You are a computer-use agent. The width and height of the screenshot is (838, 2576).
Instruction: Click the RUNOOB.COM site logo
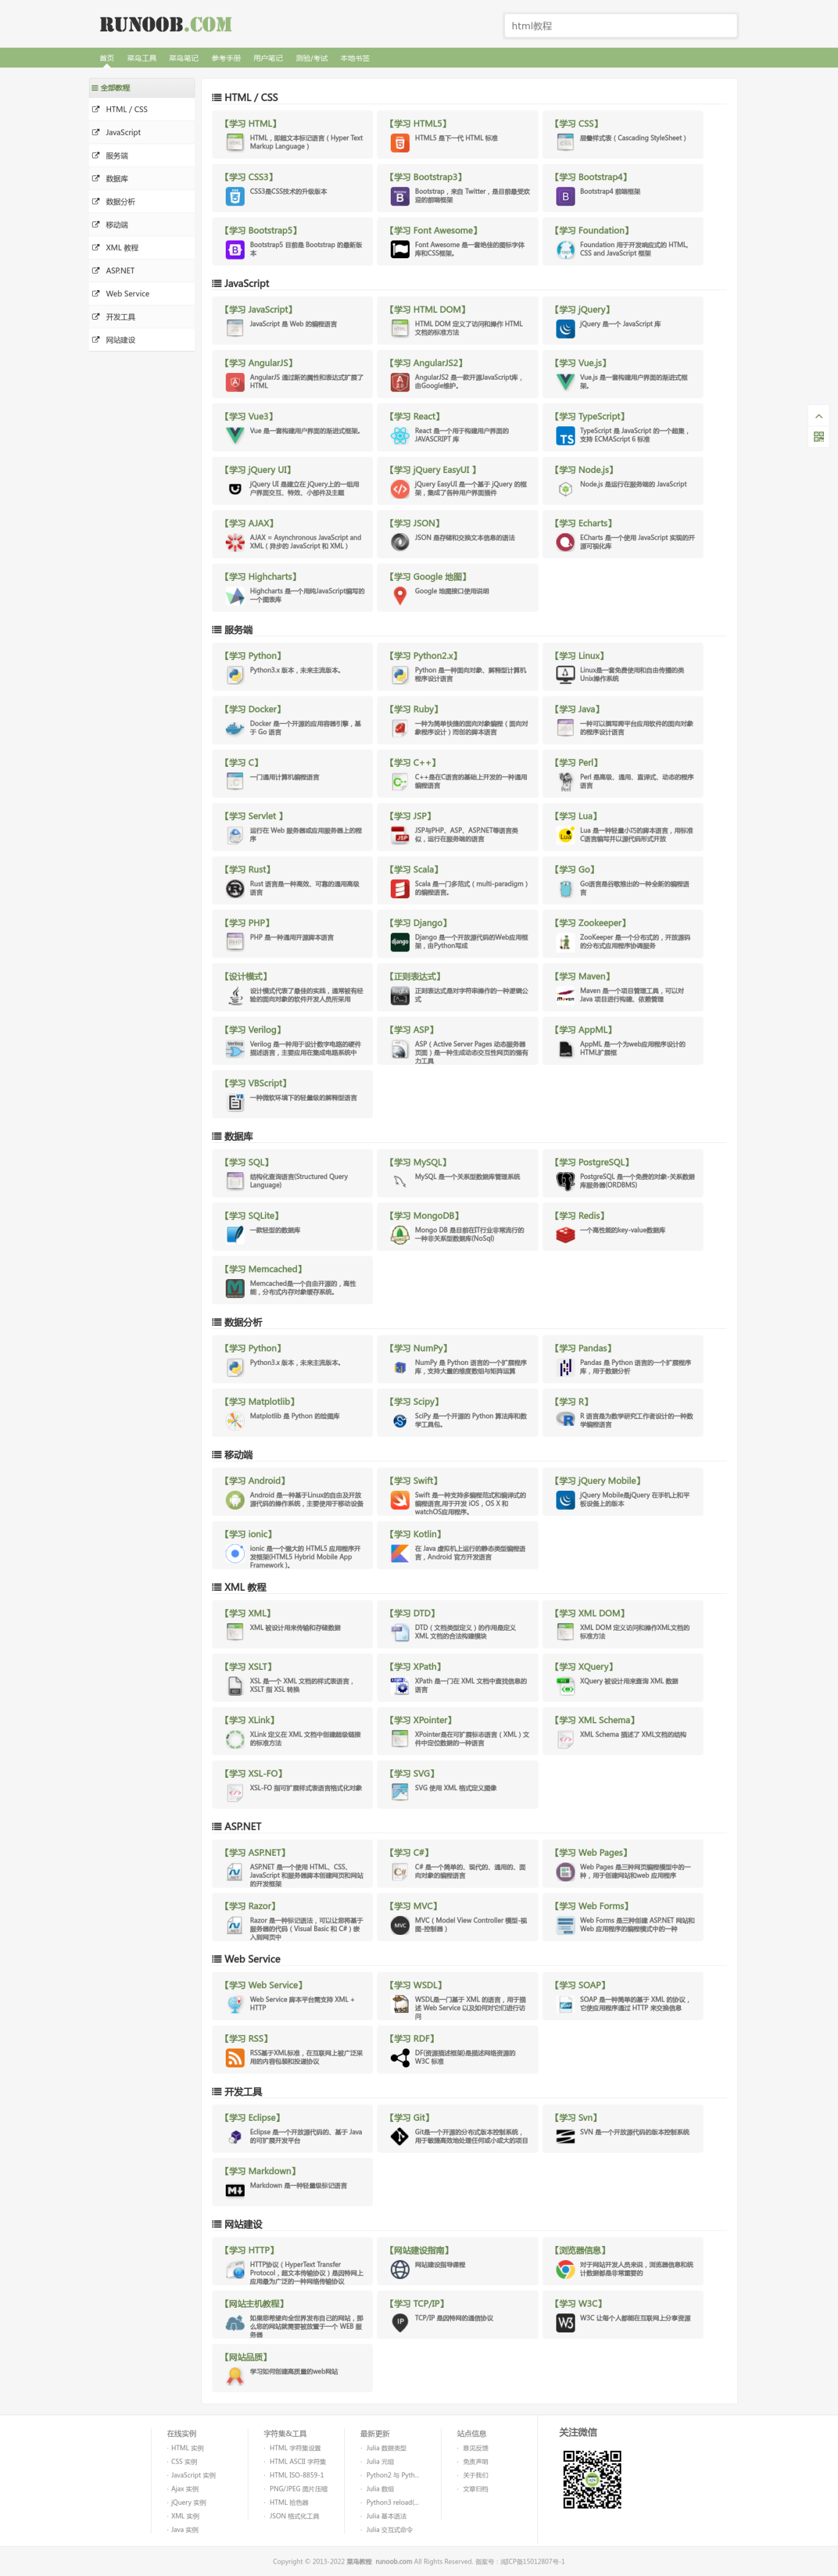click(165, 24)
